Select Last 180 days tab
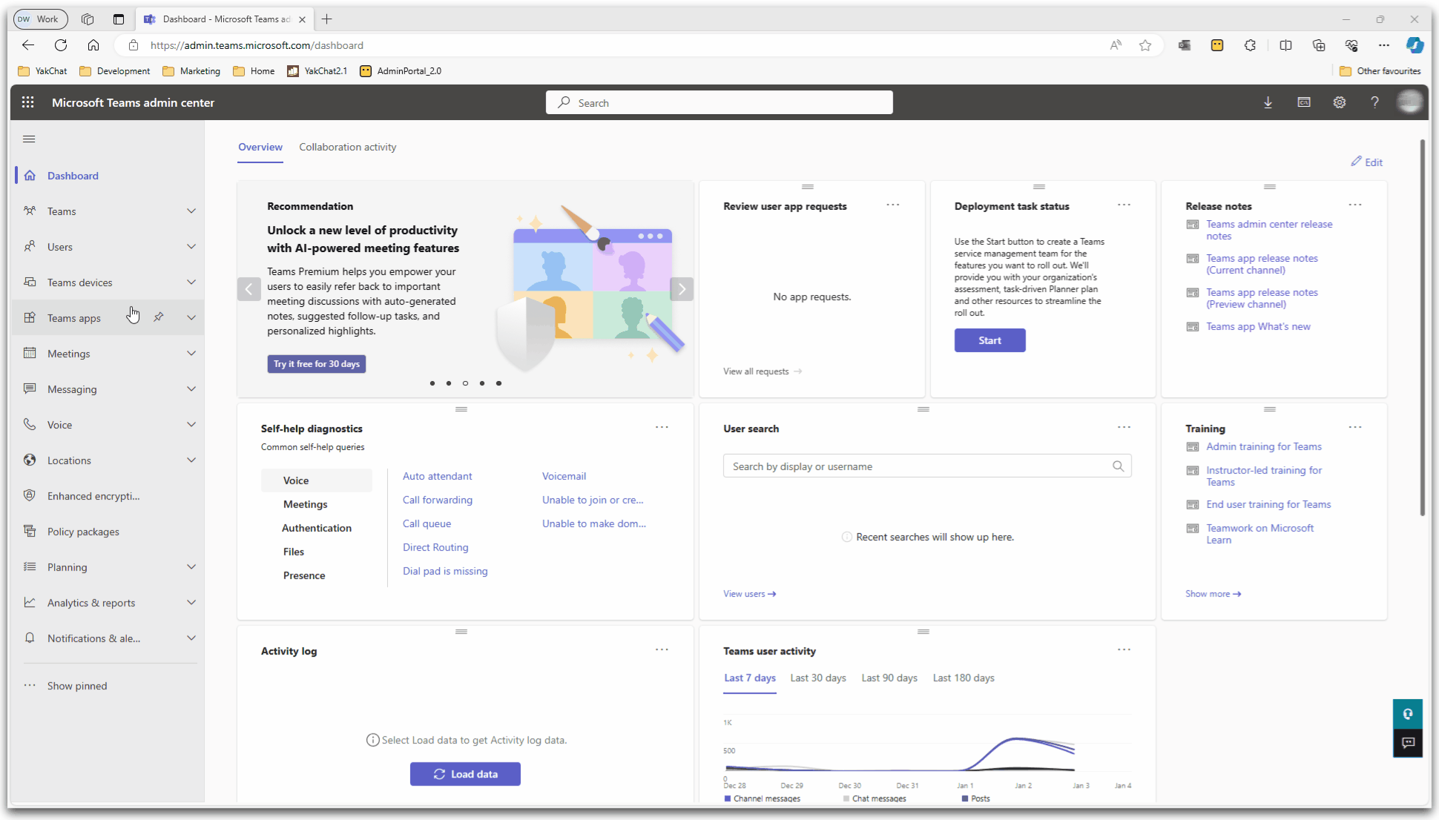1439x820 pixels. tap(964, 678)
